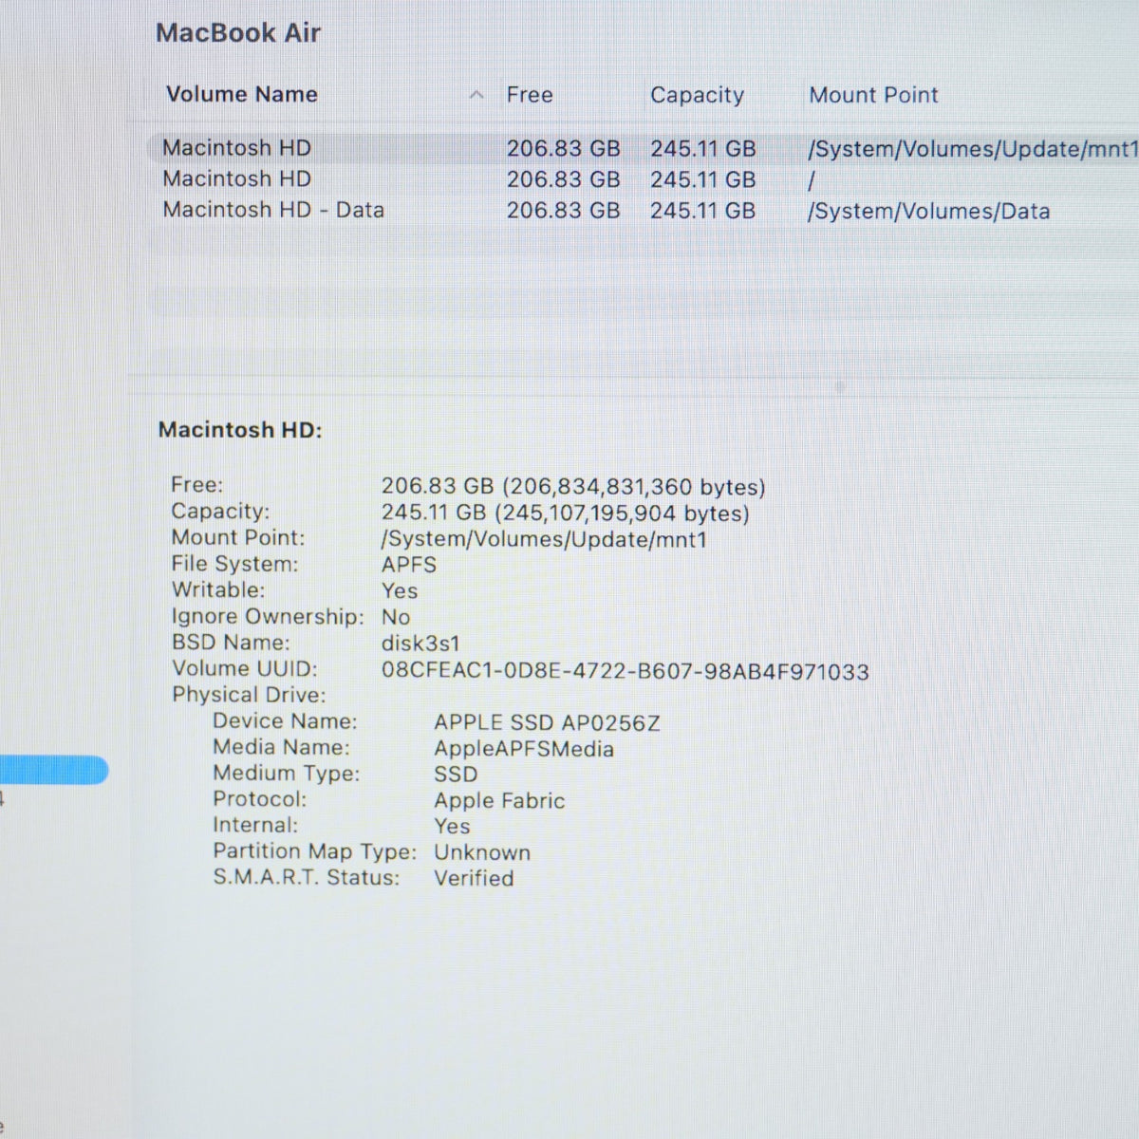Sort volumes by the Capacity column
Screen dimensions: 1139x1139
coord(697,95)
